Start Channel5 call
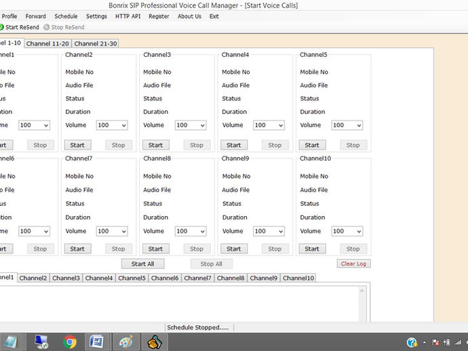Screen dimensions: 468x351 click(x=312, y=145)
